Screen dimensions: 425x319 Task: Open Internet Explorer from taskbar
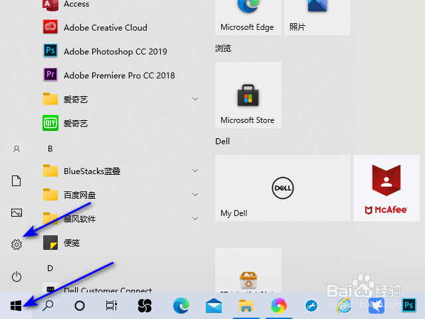tap(344, 306)
